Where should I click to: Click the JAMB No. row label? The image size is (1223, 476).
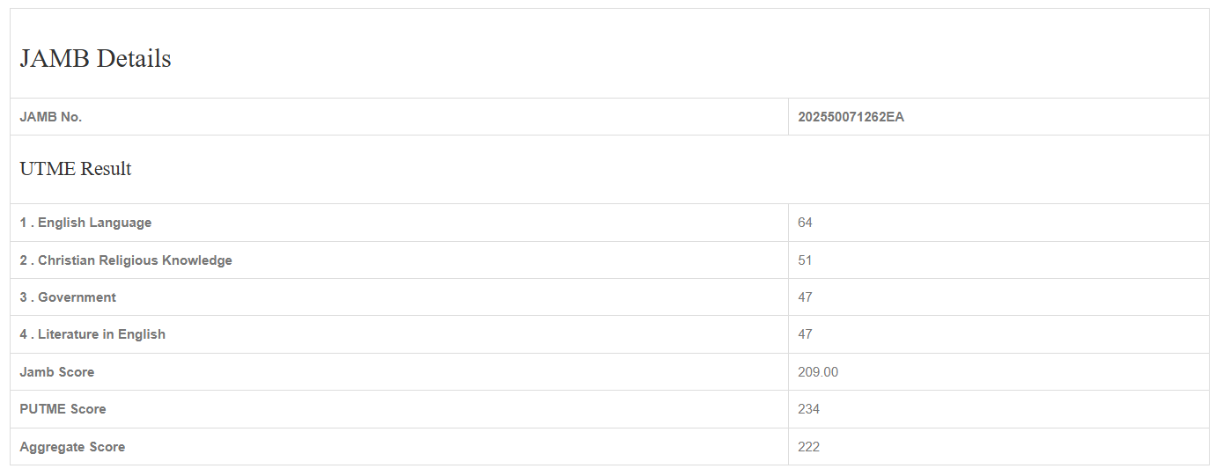click(51, 117)
